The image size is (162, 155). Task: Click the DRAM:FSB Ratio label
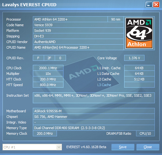point(119,133)
